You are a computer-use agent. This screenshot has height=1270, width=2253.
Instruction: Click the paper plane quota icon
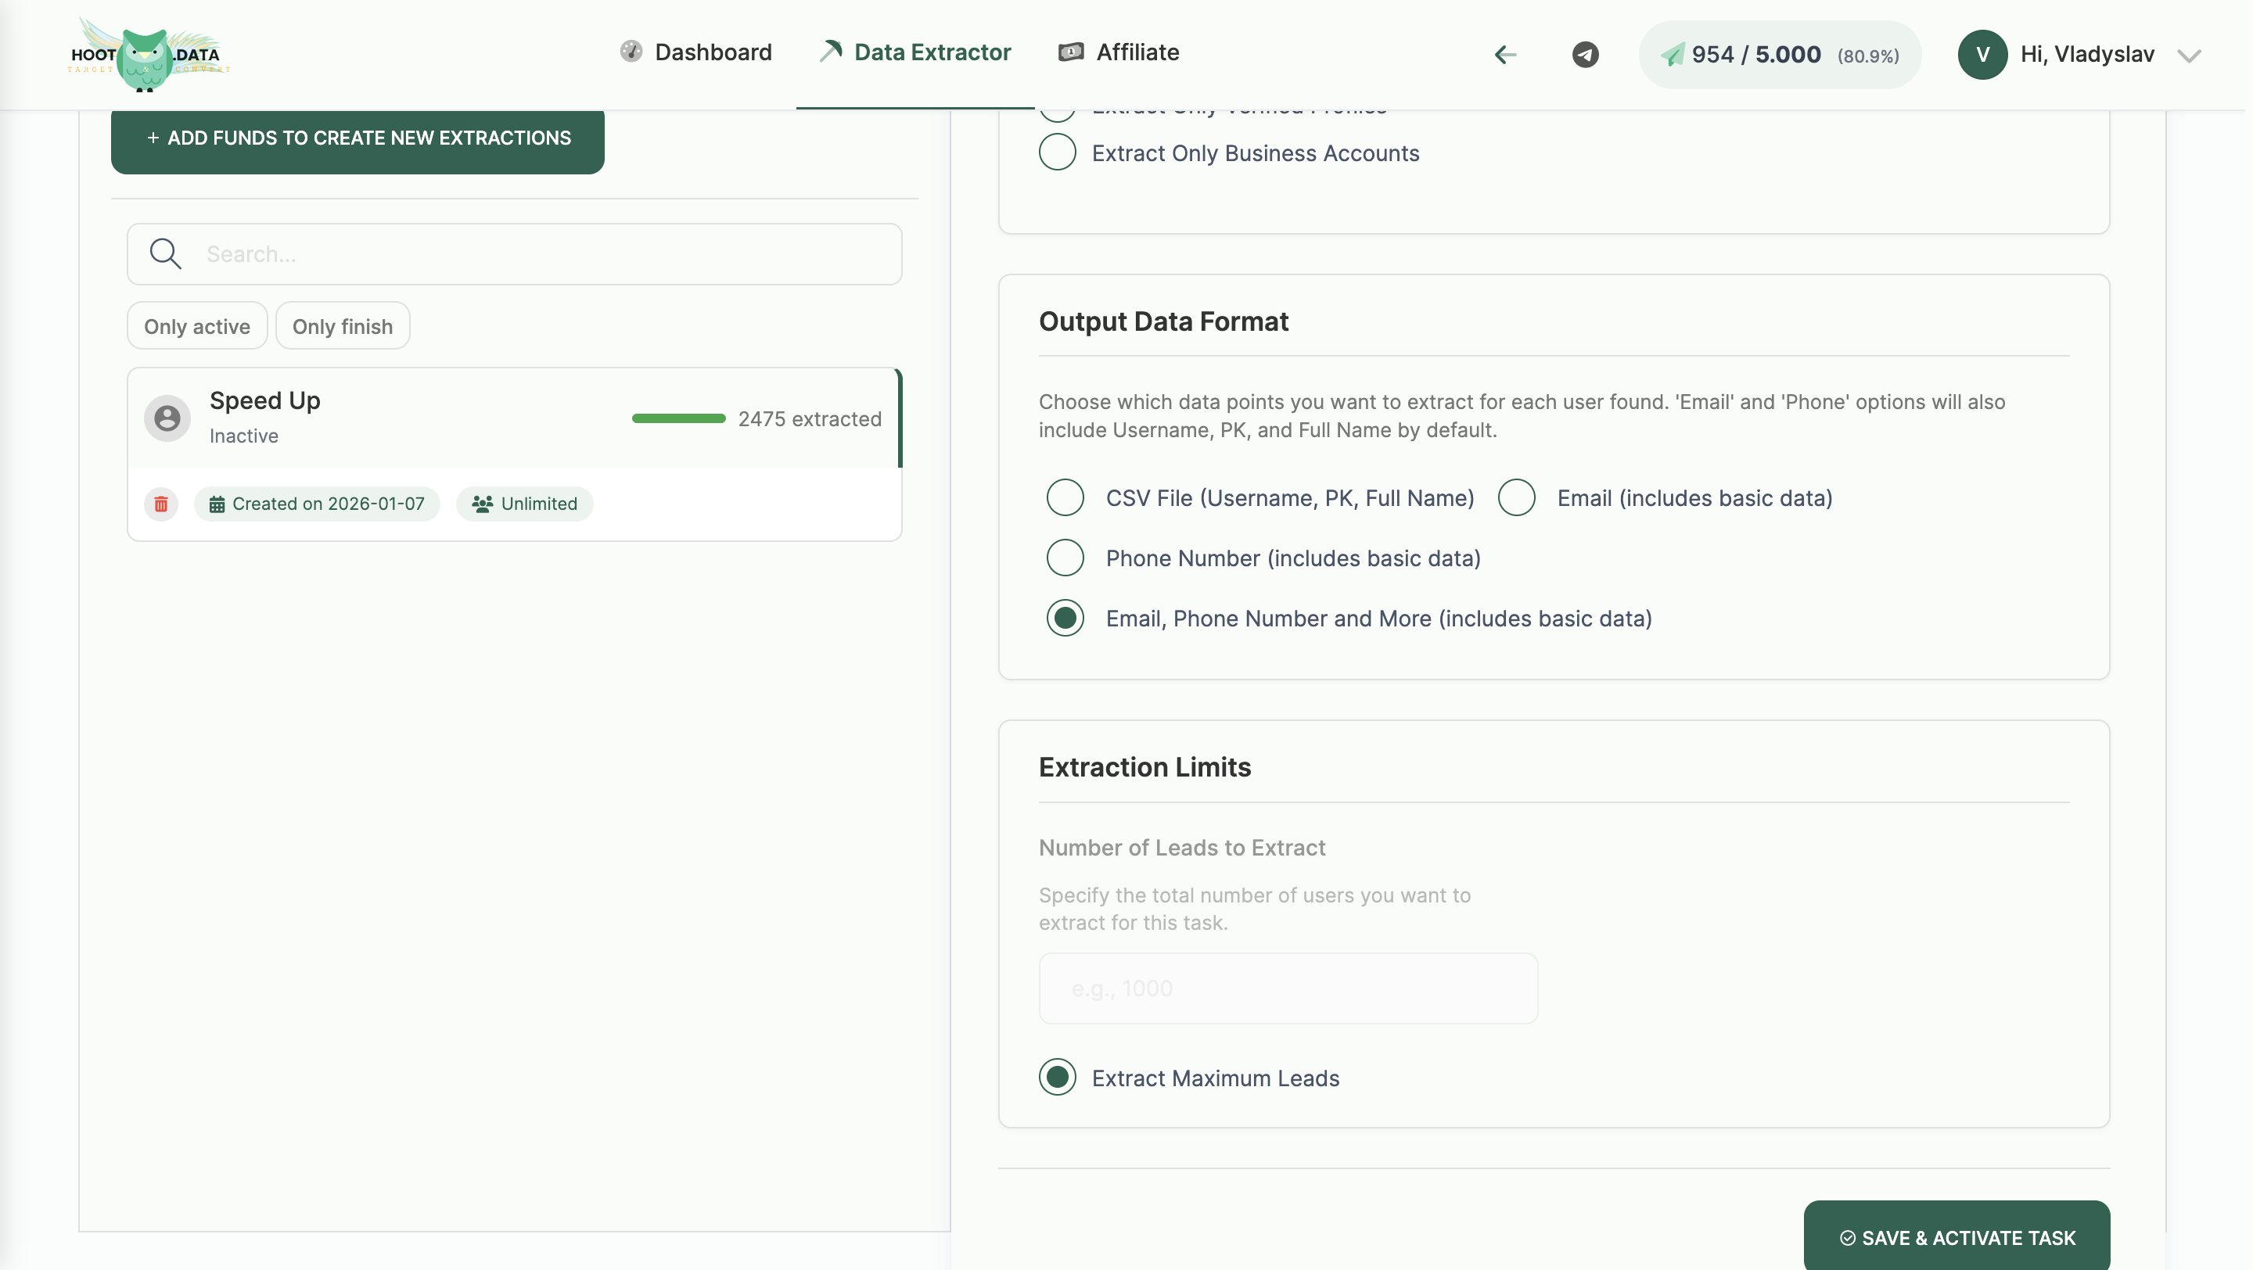[1673, 54]
